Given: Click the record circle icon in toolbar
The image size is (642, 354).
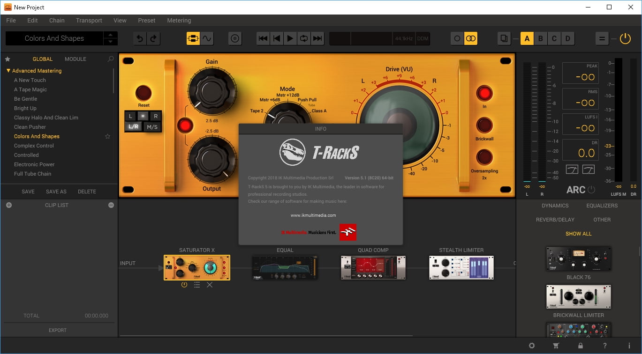Looking at the screenshot, I should [x=235, y=38].
